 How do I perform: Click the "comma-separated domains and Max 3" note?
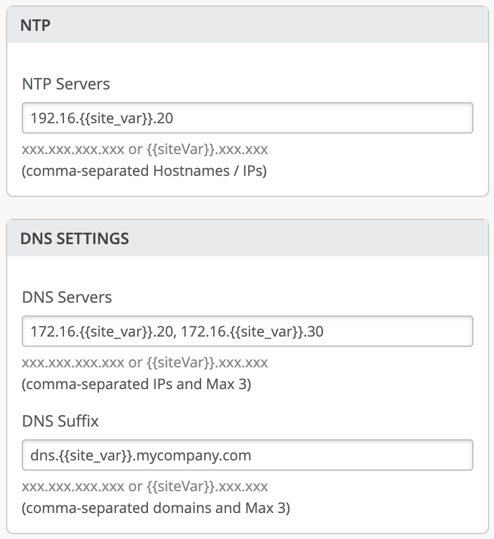156,508
